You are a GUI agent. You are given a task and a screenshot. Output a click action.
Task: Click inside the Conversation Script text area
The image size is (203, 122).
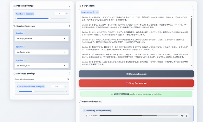(135, 41)
